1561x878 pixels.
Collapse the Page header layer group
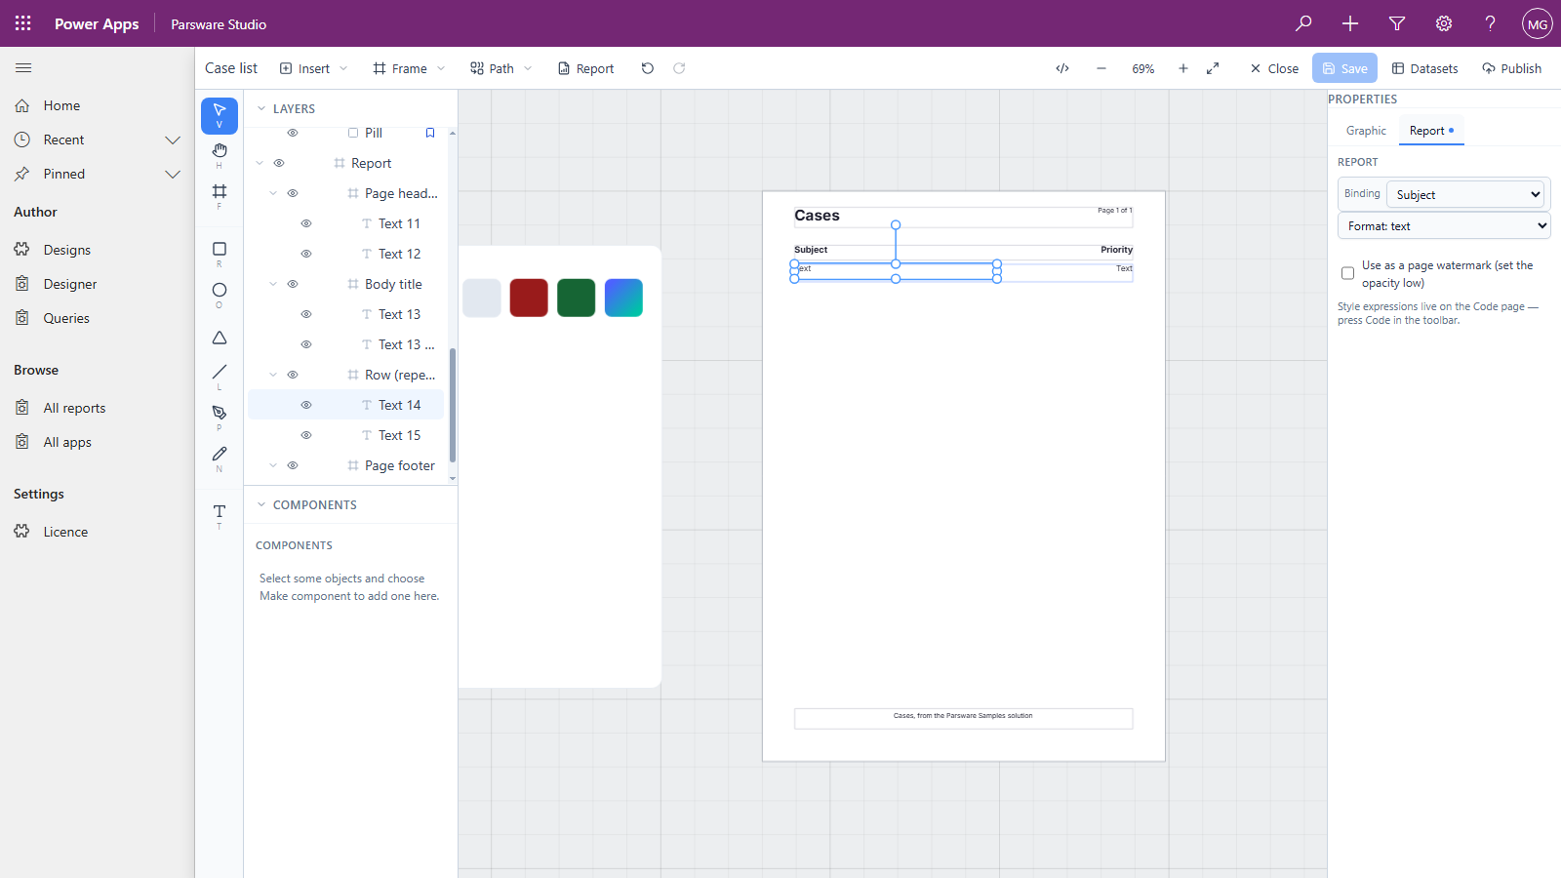pos(273,193)
